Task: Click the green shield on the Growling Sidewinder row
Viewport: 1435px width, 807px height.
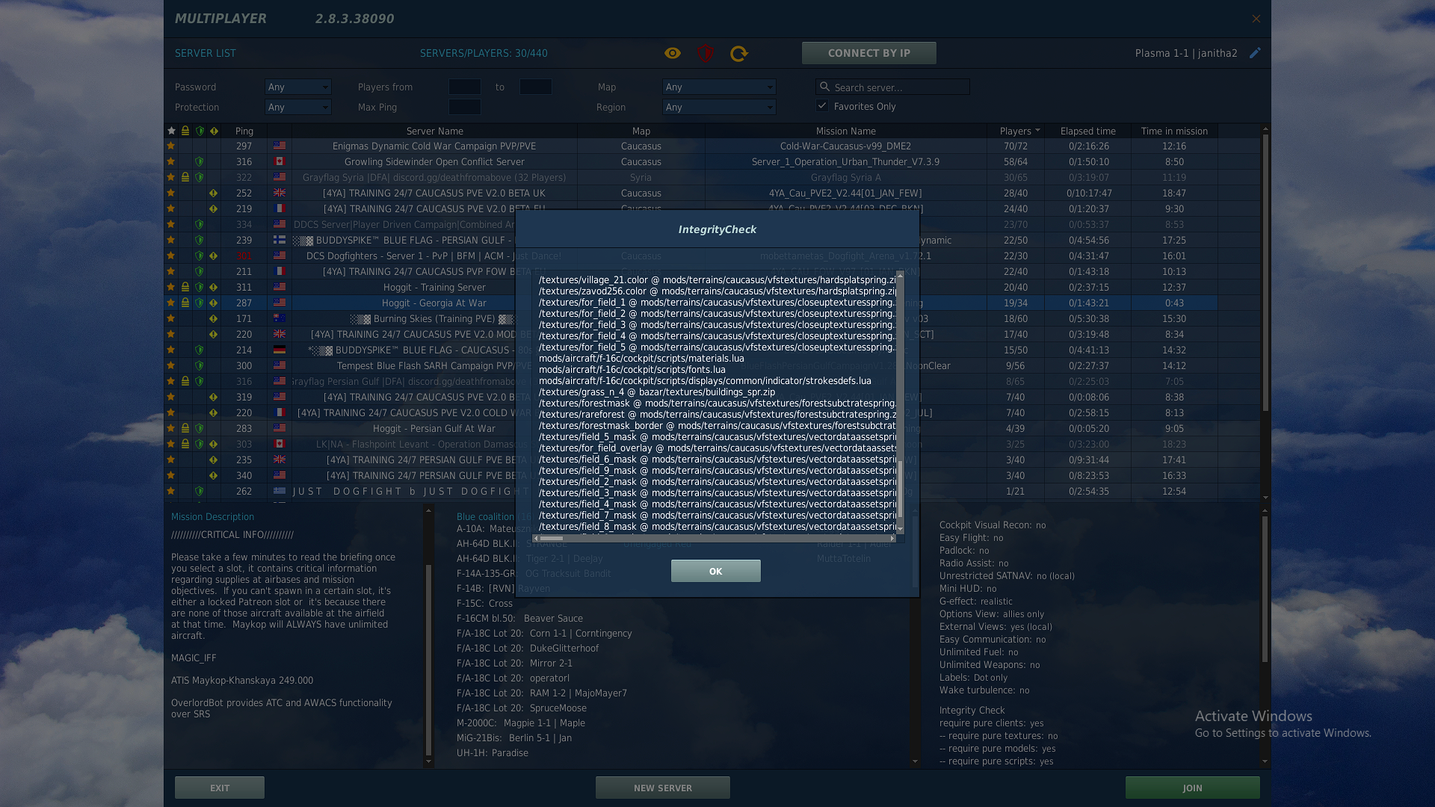Action: pyautogui.click(x=200, y=161)
